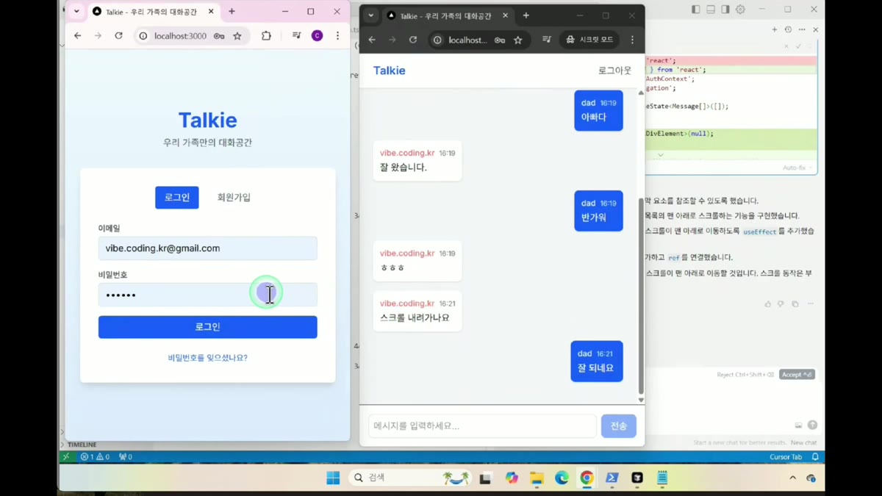882x496 pixels.
Task: Open the extensions puzzle icon in the left browser
Action: coord(266,35)
